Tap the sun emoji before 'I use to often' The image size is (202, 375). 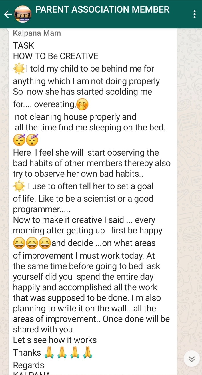pos(19,186)
